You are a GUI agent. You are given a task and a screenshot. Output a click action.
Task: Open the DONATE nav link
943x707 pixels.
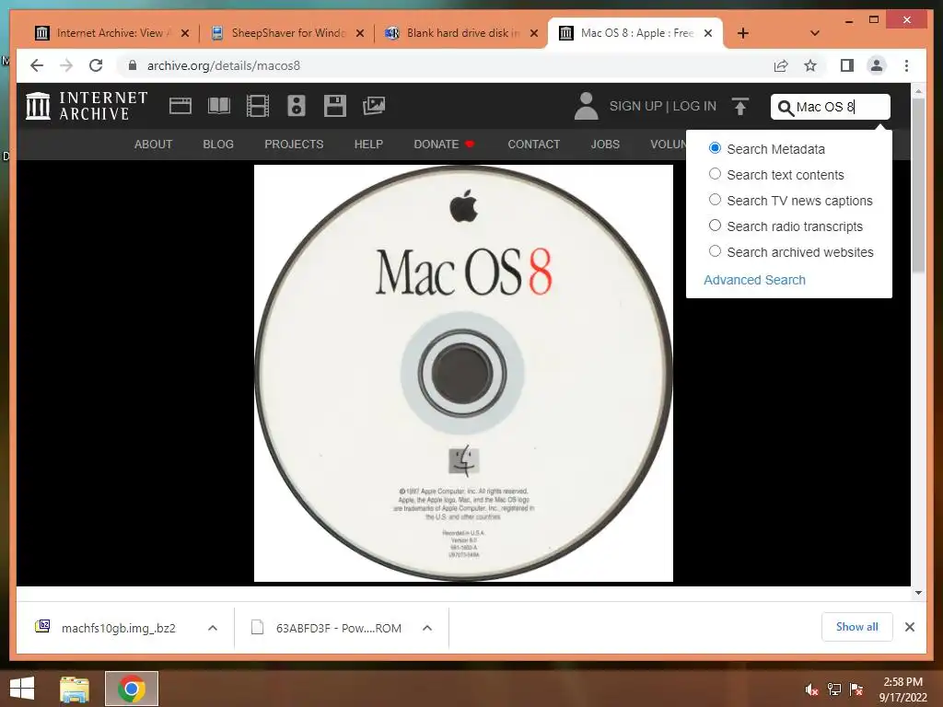pyautogui.click(x=444, y=145)
